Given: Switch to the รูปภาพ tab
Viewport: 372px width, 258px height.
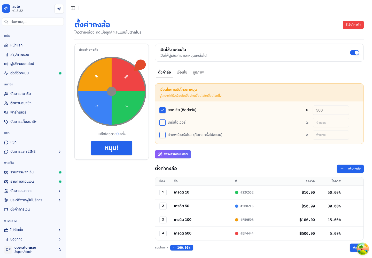Looking at the screenshot, I should pos(198,72).
